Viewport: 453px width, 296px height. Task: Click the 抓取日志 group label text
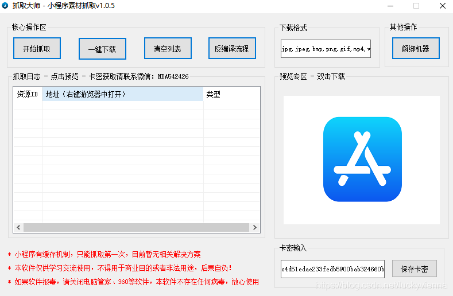100,76
